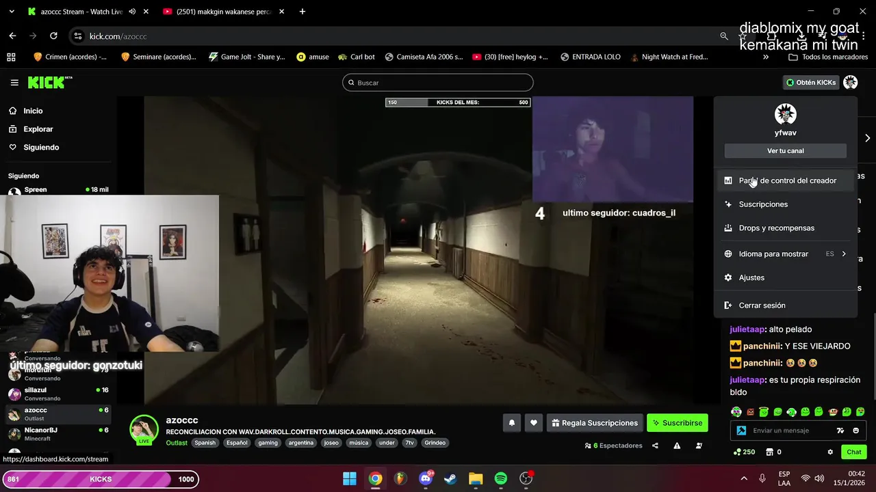Click the Obtén KICKs button
This screenshot has height=492, width=876.
811,83
